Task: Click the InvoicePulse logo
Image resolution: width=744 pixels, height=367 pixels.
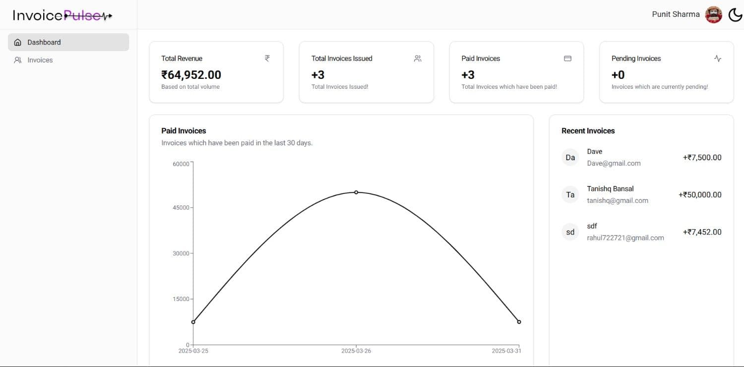Action: [x=62, y=15]
